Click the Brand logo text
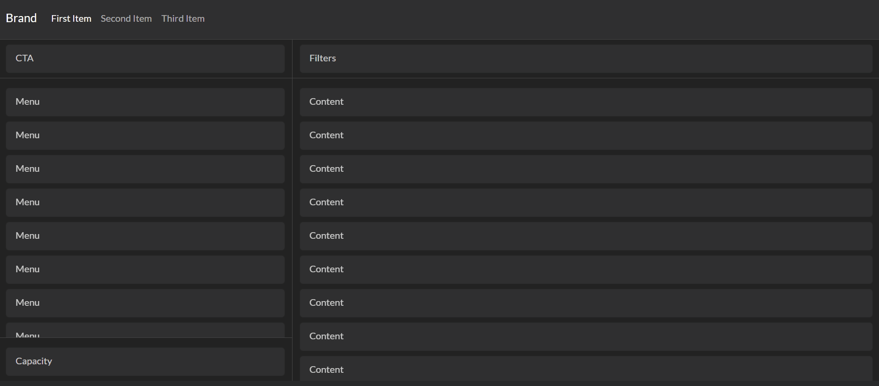 21,18
